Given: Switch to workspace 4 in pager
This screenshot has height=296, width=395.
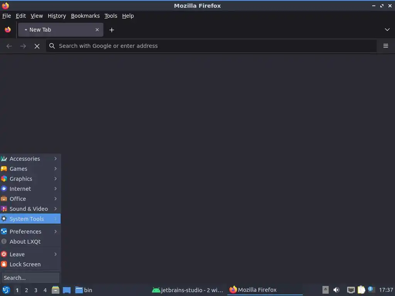Looking at the screenshot, I should tap(45, 290).
